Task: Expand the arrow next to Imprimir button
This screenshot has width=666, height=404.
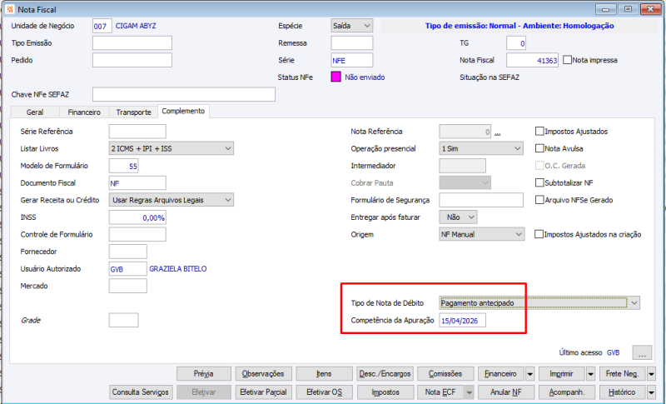Action: pos(590,374)
